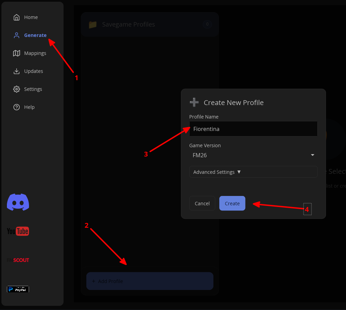The image size is (346, 310).
Task: Open the YouTube channel icon
Action: (x=18, y=231)
